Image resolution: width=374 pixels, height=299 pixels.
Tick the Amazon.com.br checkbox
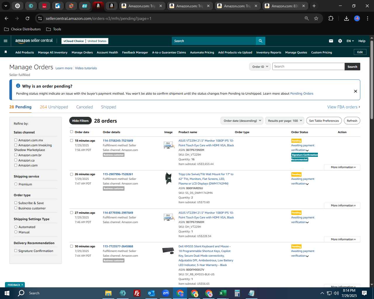[16, 155]
